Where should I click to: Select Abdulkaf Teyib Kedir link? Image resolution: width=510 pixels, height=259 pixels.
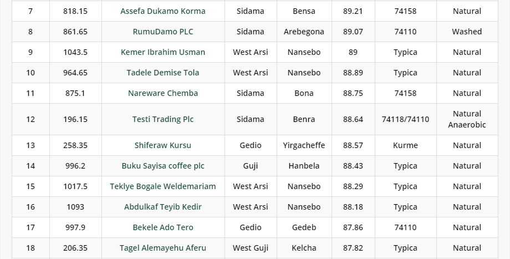click(x=163, y=207)
